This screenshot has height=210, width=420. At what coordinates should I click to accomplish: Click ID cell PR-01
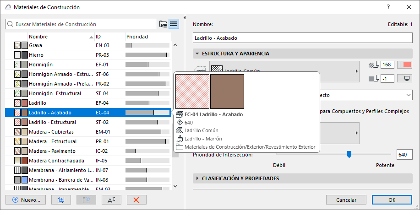pos(102,141)
